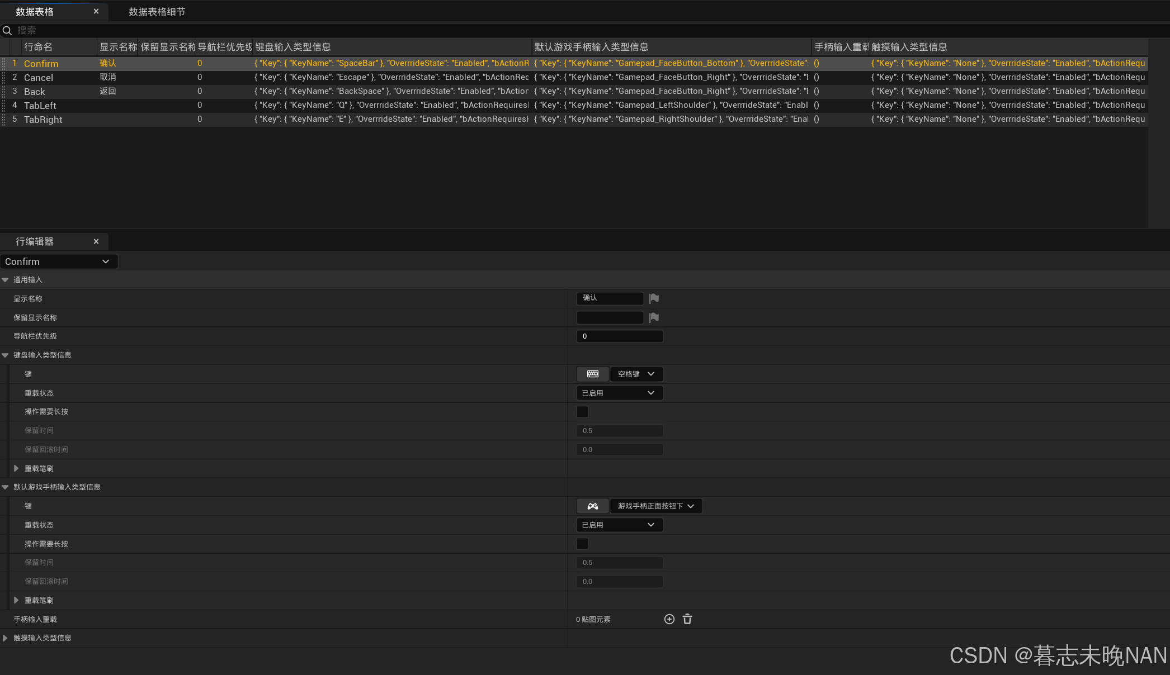Click the 行命名 column header
Image resolution: width=1170 pixels, height=675 pixels.
point(38,47)
